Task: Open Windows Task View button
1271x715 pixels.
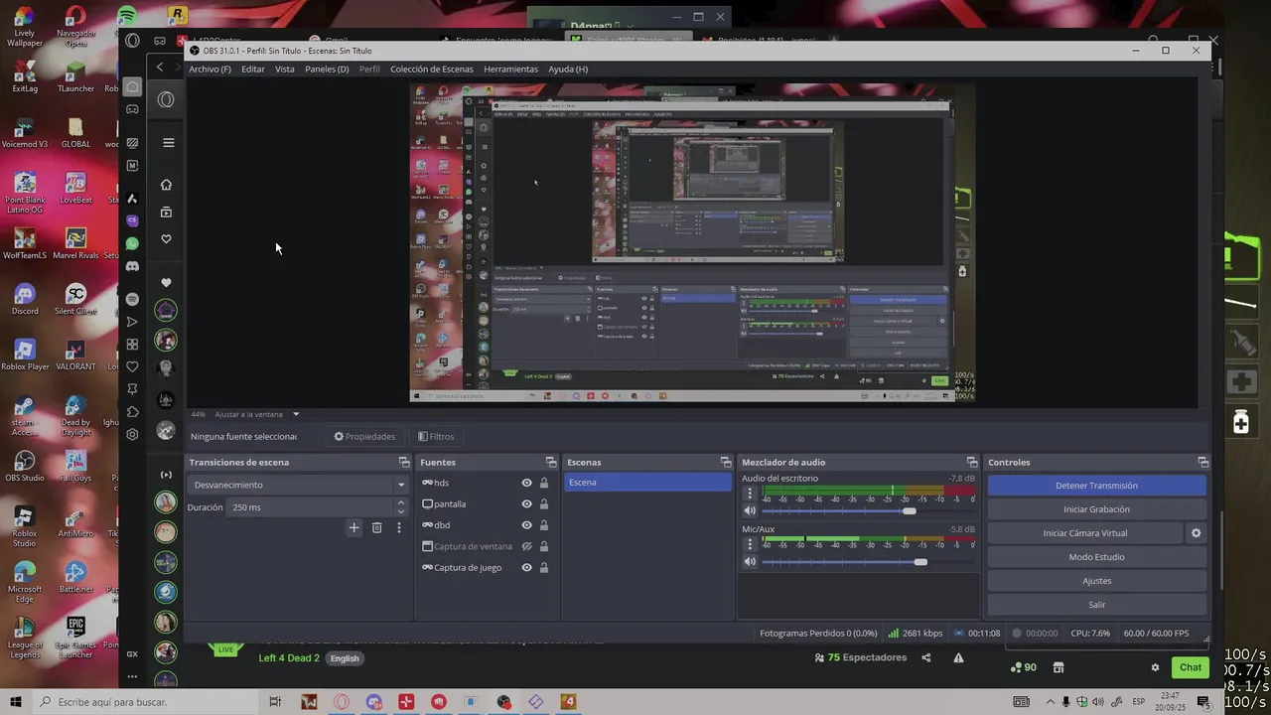Action: [x=275, y=702]
